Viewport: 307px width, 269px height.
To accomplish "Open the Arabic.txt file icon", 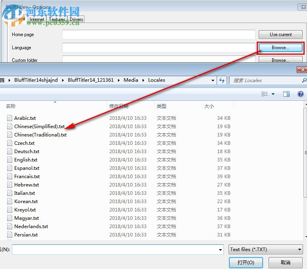I will pos(10,118).
